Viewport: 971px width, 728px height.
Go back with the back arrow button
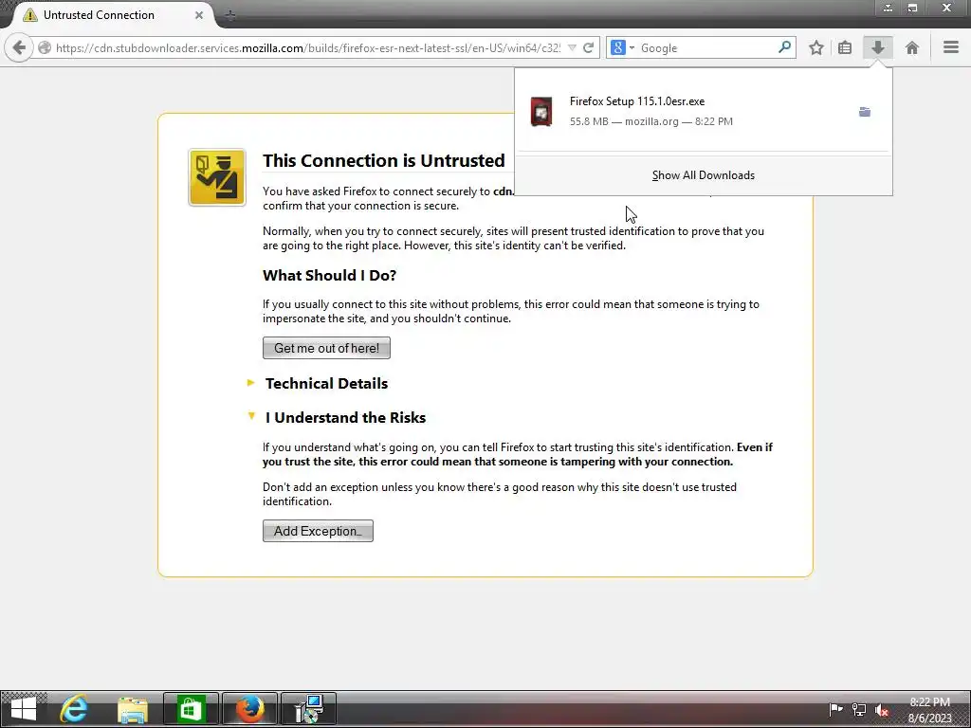point(19,47)
